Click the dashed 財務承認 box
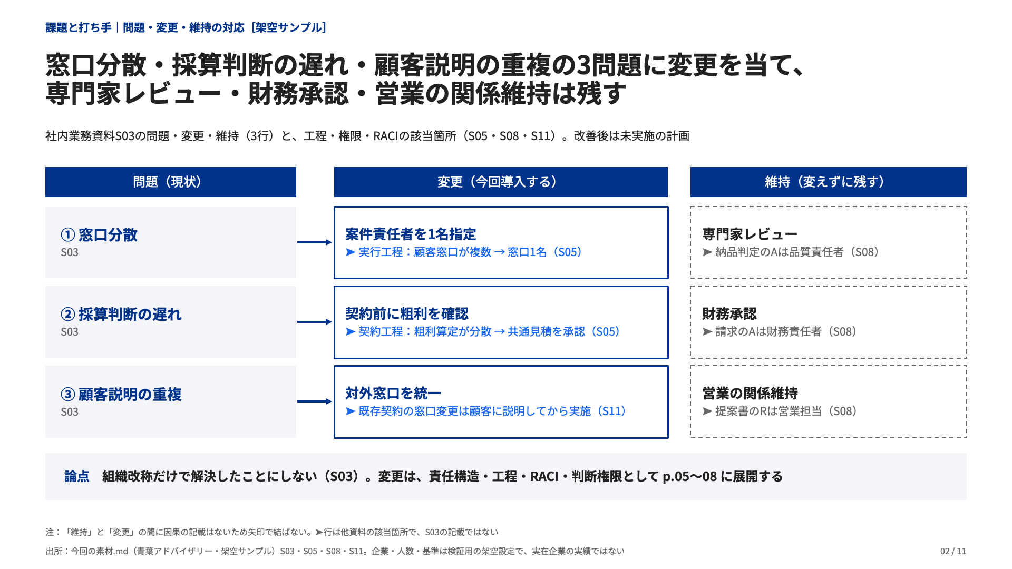 (829, 322)
